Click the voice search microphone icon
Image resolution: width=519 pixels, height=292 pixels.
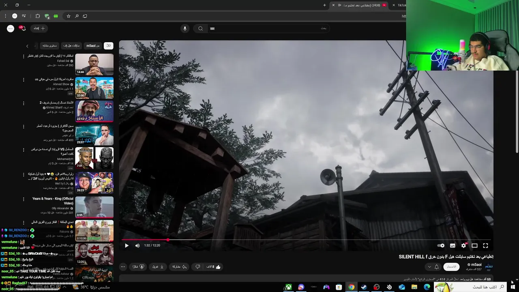tap(185, 28)
